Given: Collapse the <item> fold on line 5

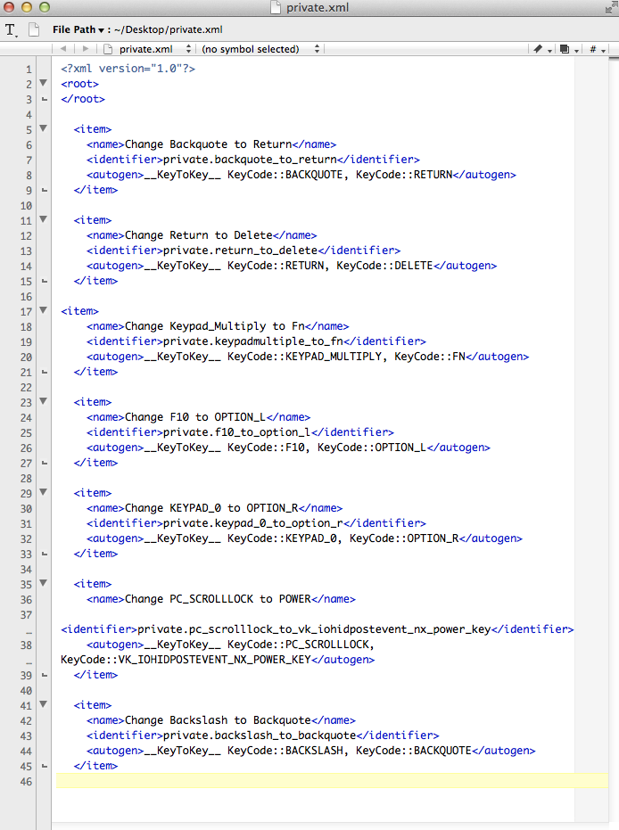Looking at the screenshot, I should coord(44,128).
